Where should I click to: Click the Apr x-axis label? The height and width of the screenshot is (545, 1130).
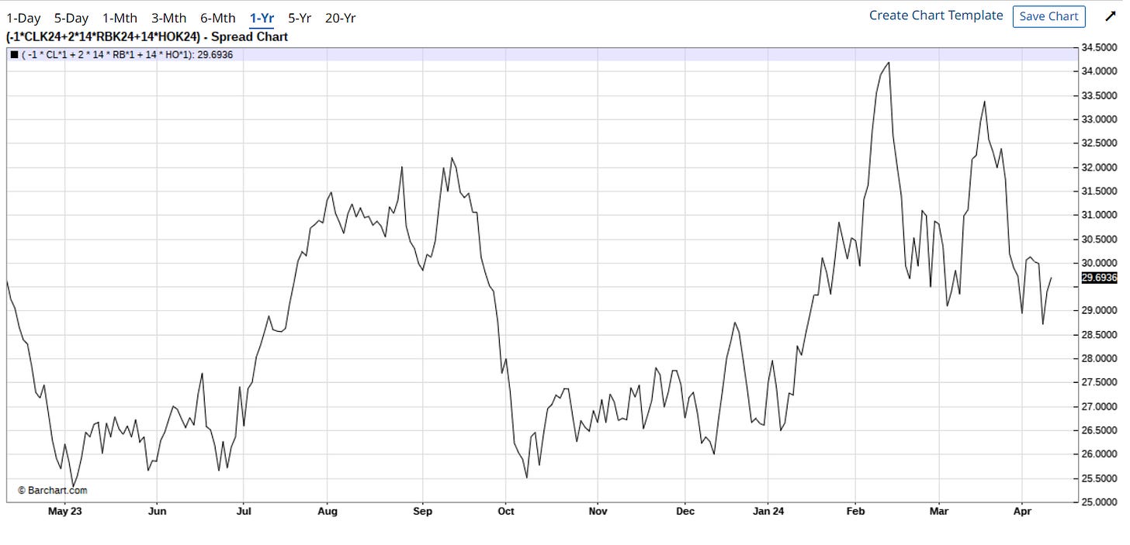[x=1021, y=511]
